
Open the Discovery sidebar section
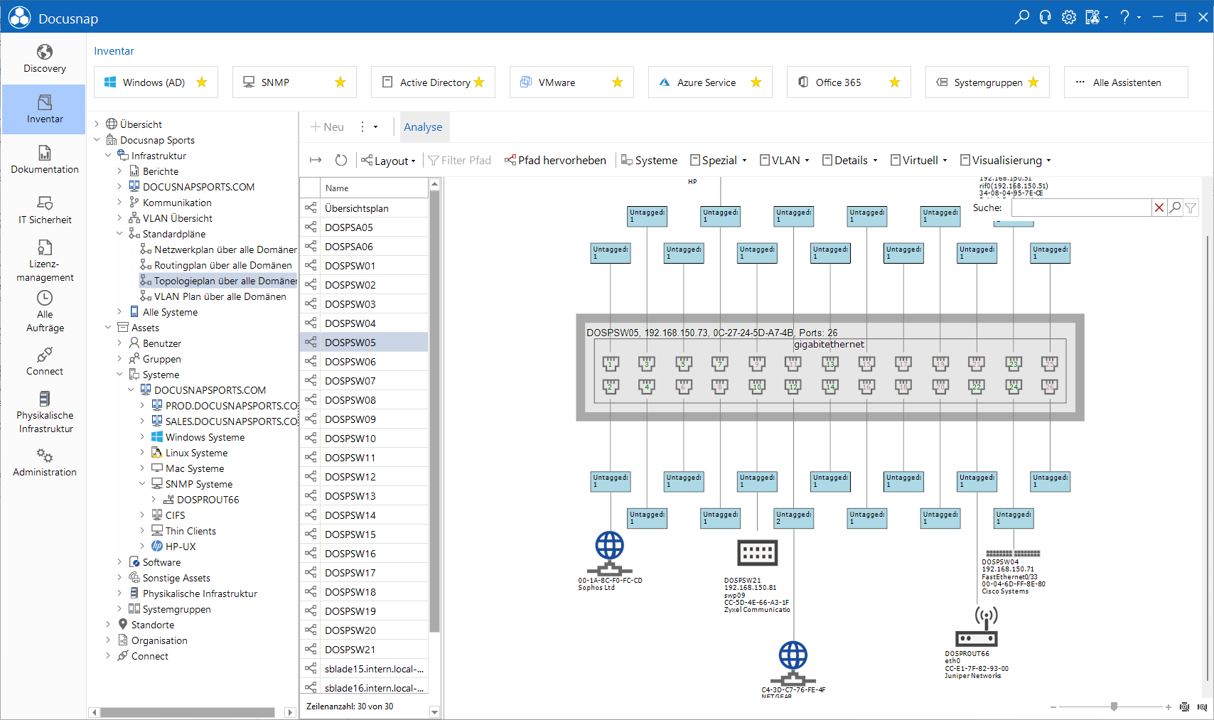click(x=44, y=59)
